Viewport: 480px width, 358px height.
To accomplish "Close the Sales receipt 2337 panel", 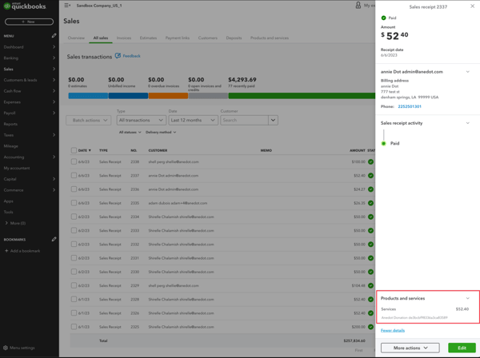I will click(x=472, y=6).
